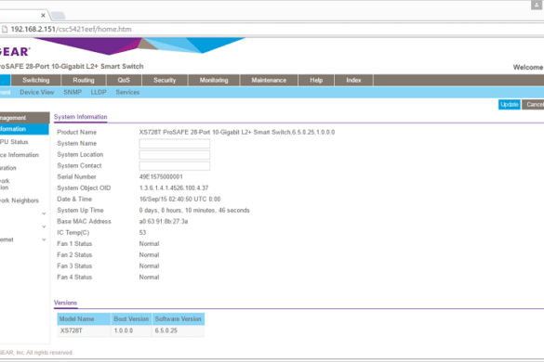Screen dimensions: 544x362
Task: Click the browser address bar URL
Action: tap(71, 29)
